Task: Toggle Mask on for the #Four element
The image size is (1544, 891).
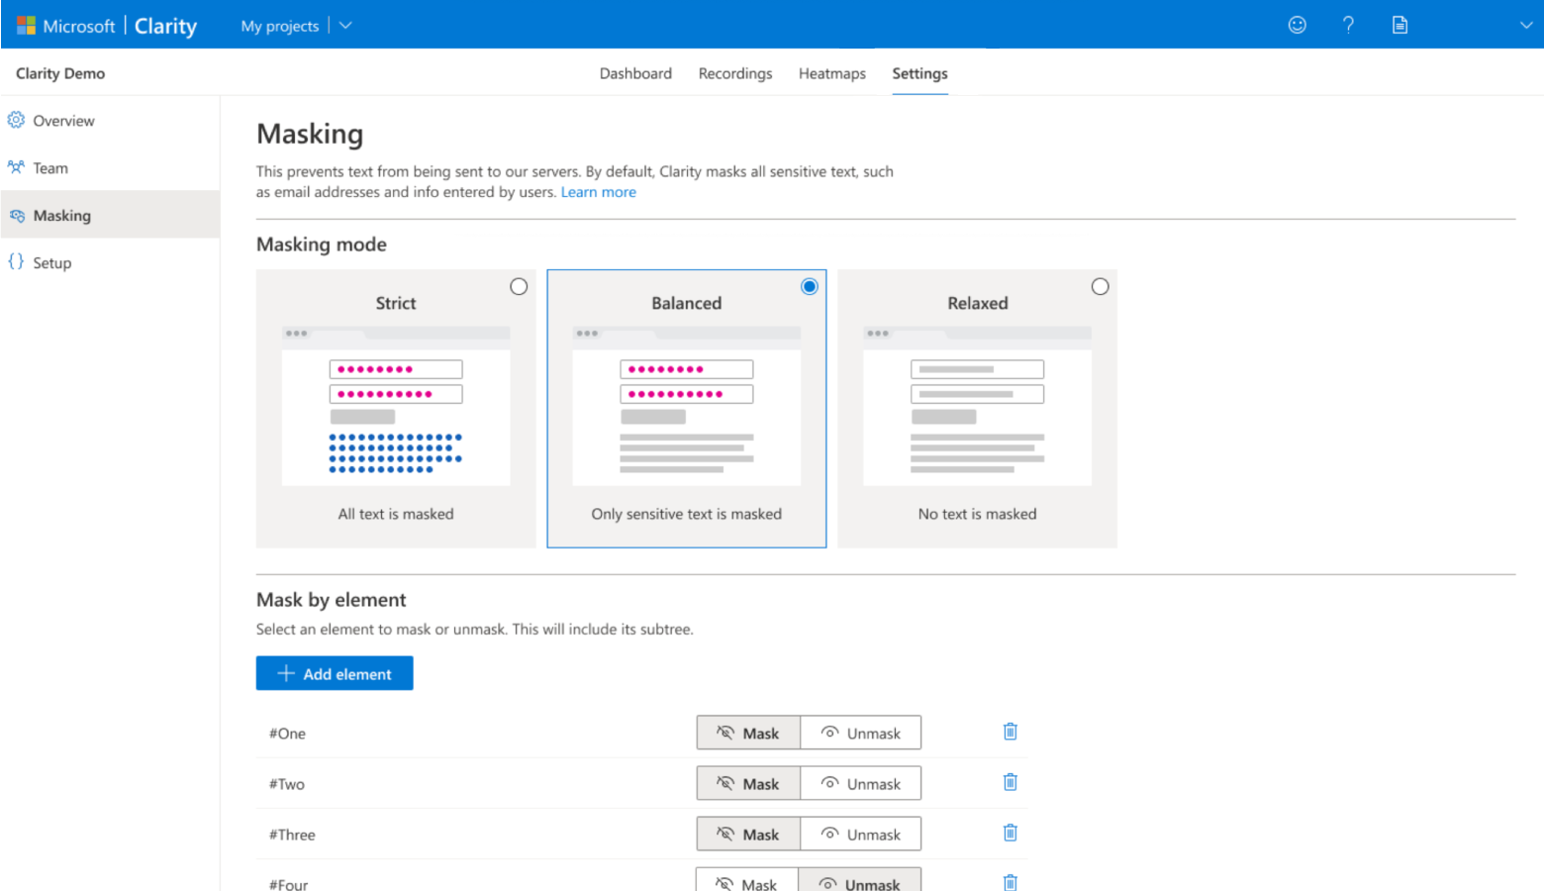Action: 747,883
